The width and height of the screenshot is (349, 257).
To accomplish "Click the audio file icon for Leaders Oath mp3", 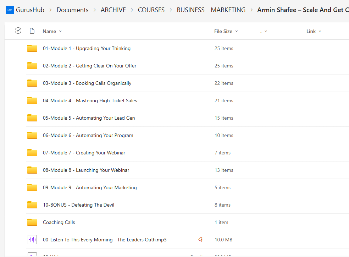I will 32,240.
